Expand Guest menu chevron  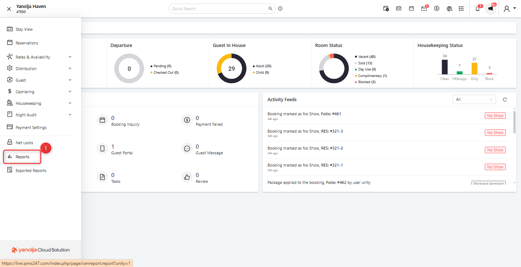tap(70, 80)
